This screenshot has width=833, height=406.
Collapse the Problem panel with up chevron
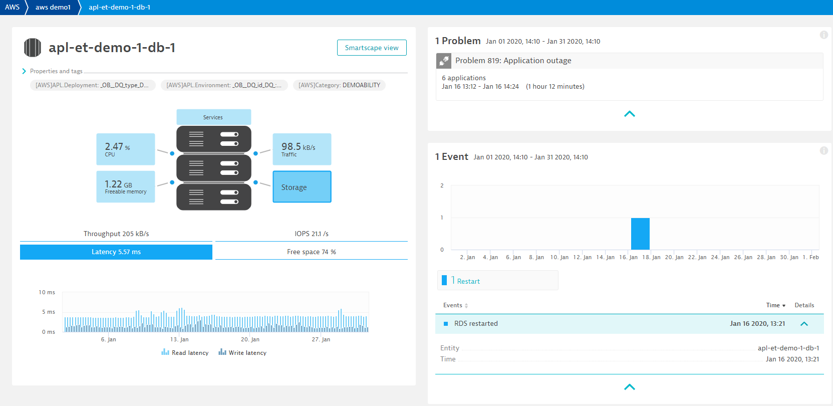coord(630,114)
